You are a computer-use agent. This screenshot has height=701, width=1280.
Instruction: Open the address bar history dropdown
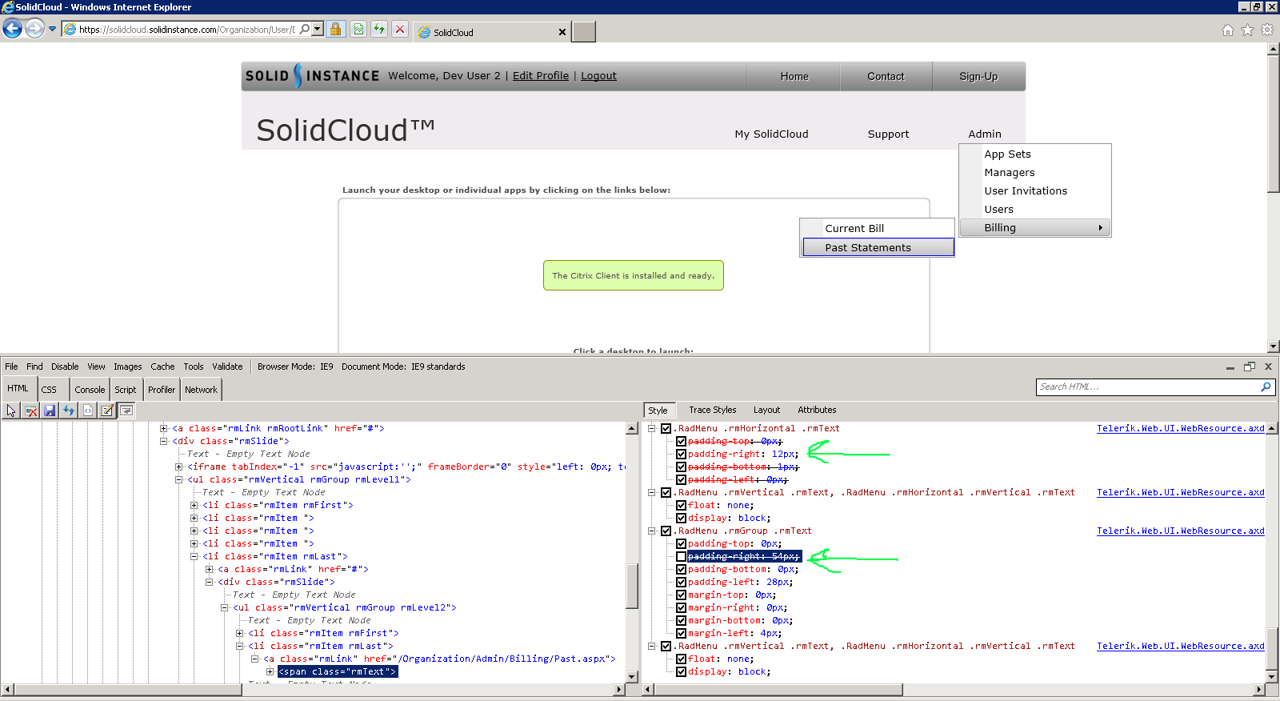coord(318,30)
